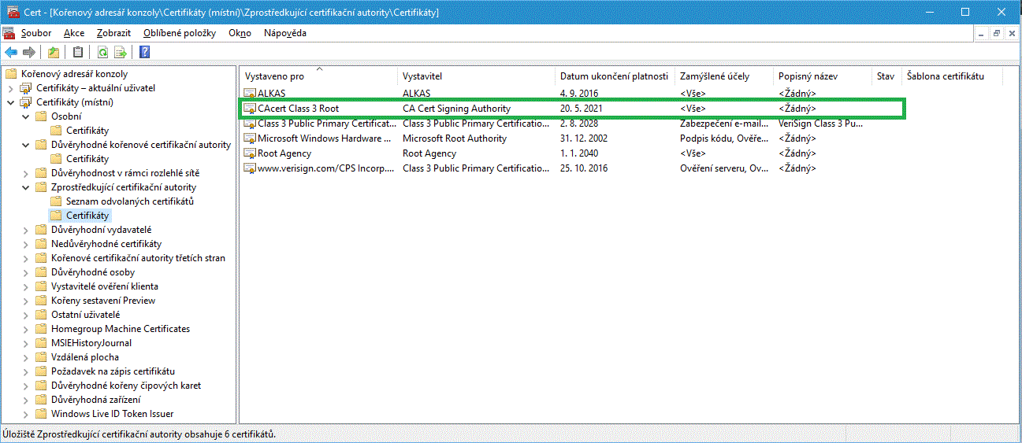Click the Export list toolbar icon
The height and width of the screenshot is (443, 1022).
121,53
